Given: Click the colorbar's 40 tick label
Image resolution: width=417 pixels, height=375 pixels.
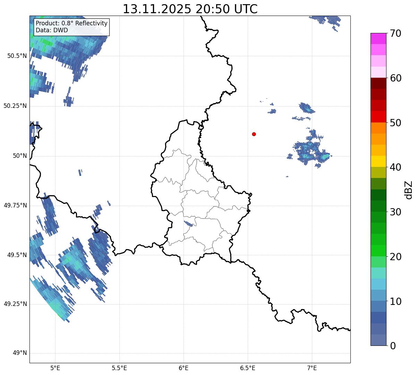Looking at the screenshot, I should [x=395, y=167].
